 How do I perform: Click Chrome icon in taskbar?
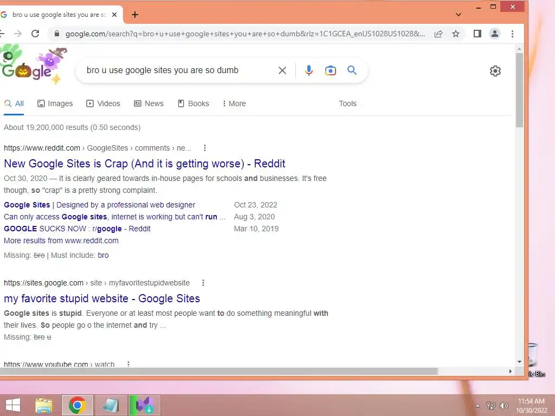[78, 405]
